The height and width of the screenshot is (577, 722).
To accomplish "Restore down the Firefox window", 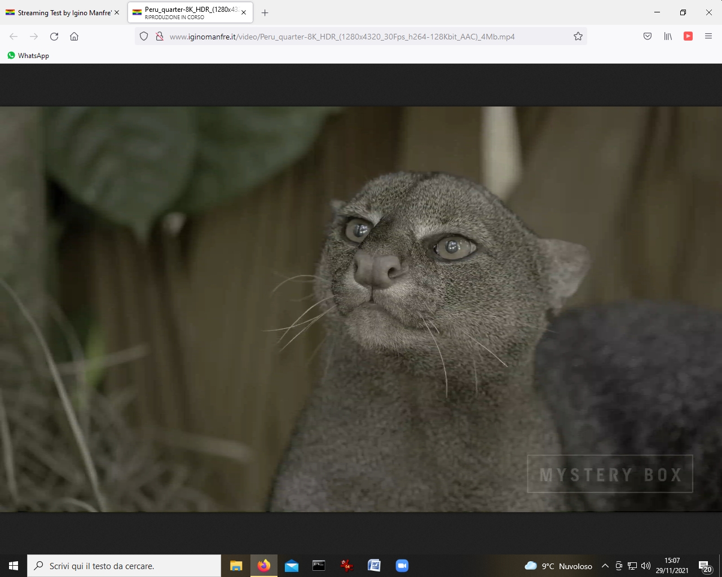I will tap(683, 12).
